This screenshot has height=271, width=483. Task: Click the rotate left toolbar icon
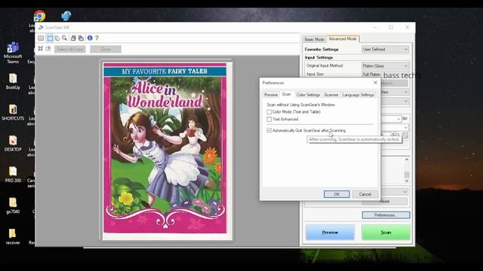point(73,38)
